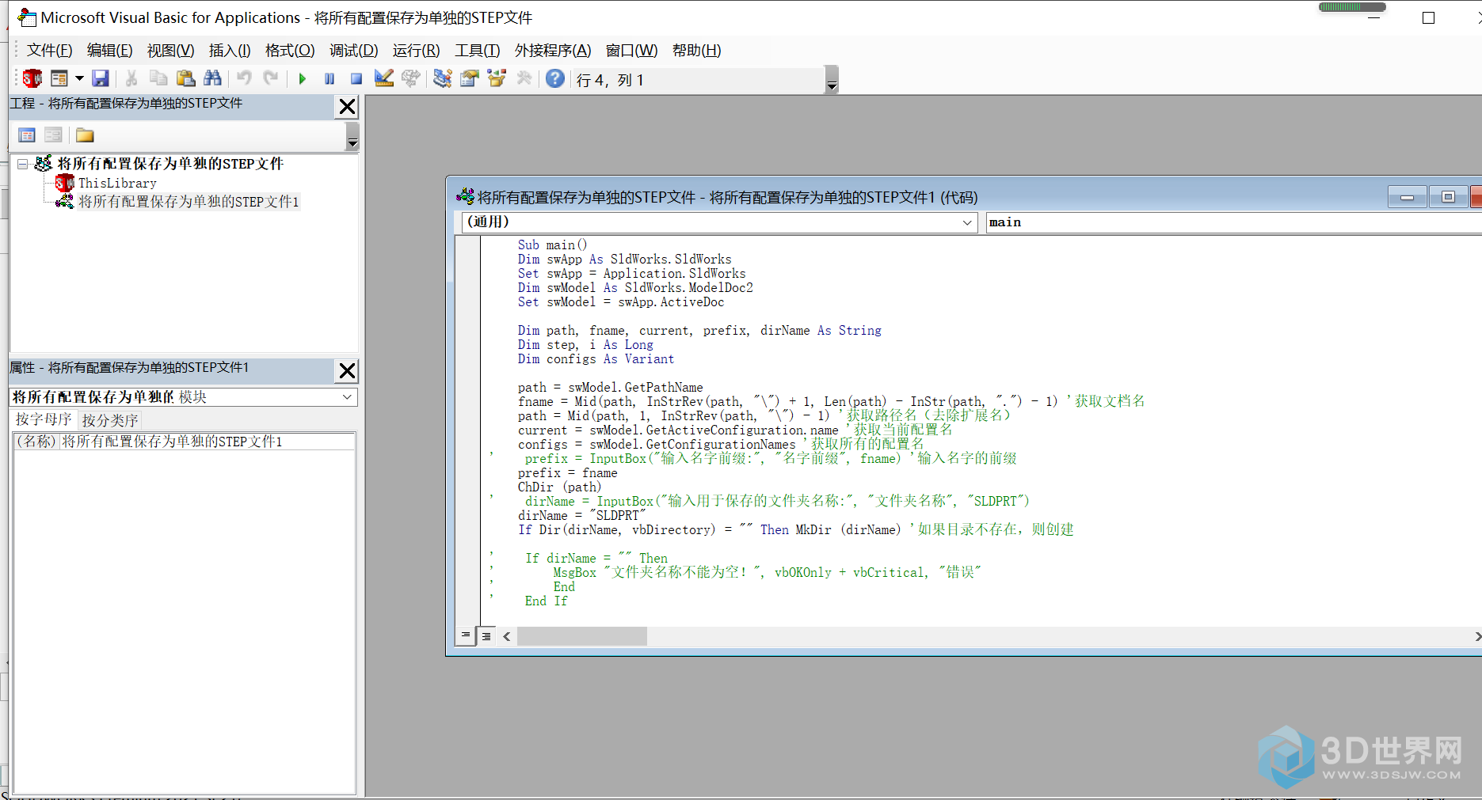Click Procedure View button at code window bottom
The width and height of the screenshot is (1482, 800).
tap(466, 635)
